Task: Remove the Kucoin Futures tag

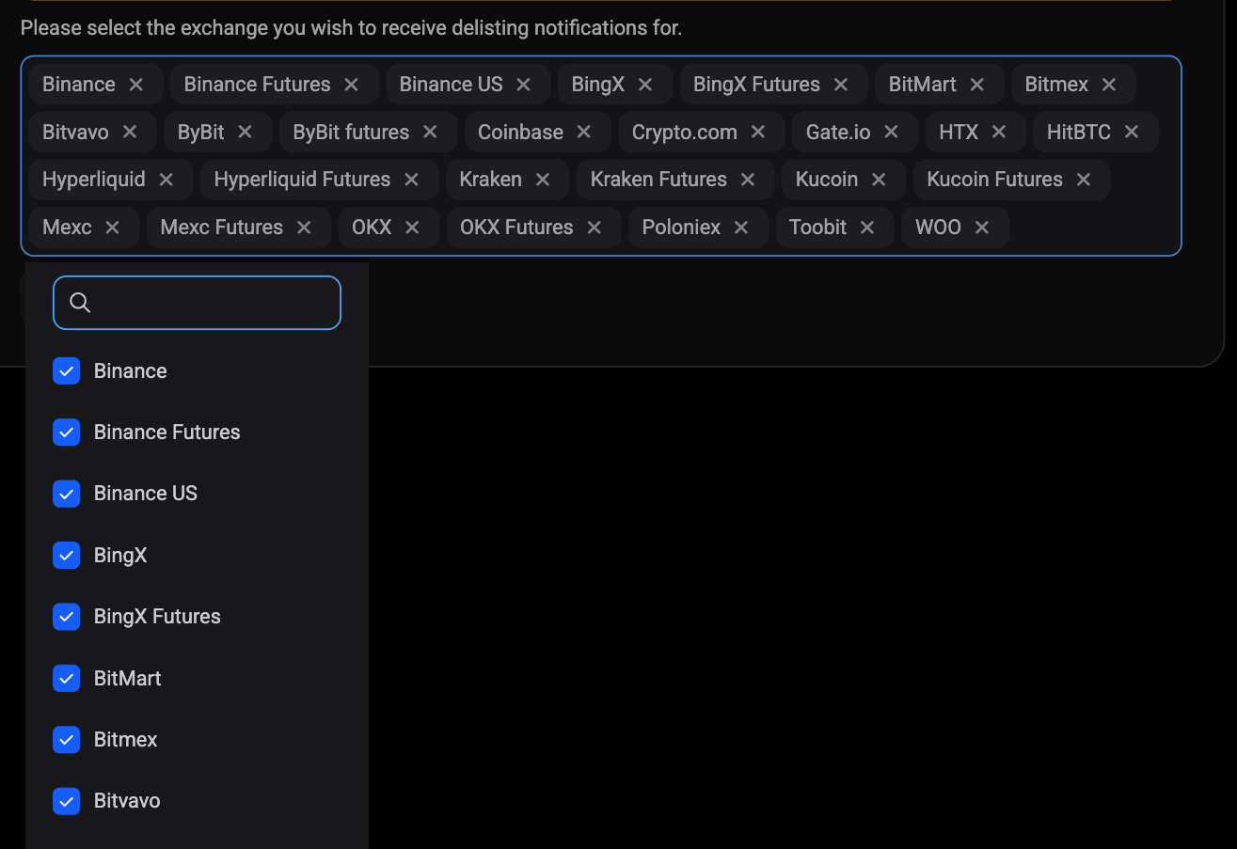Action: tap(1084, 180)
